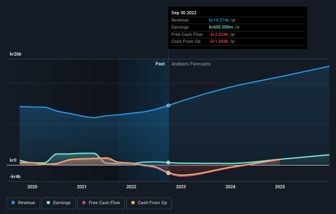The height and width of the screenshot is (214, 336).
Task: Click the teal Earnings legend dot
Action: tap(48, 203)
